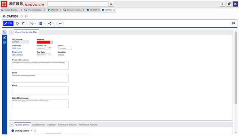
Task: Open the share/relationships dropdown
Action: click(x=51, y=23)
